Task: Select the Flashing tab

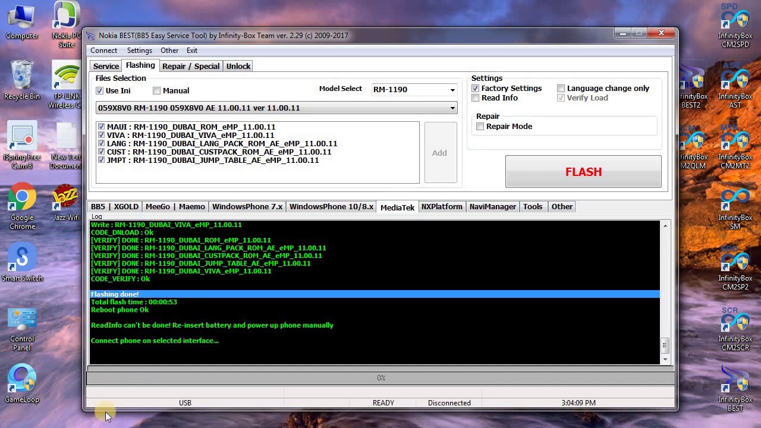Action: (140, 65)
